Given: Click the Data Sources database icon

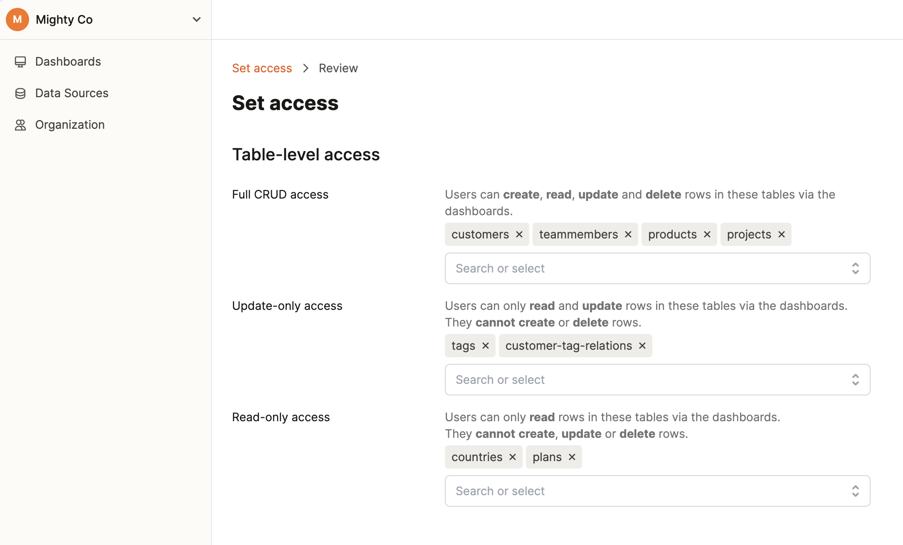Looking at the screenshot, I should click(x=20, y=93).
